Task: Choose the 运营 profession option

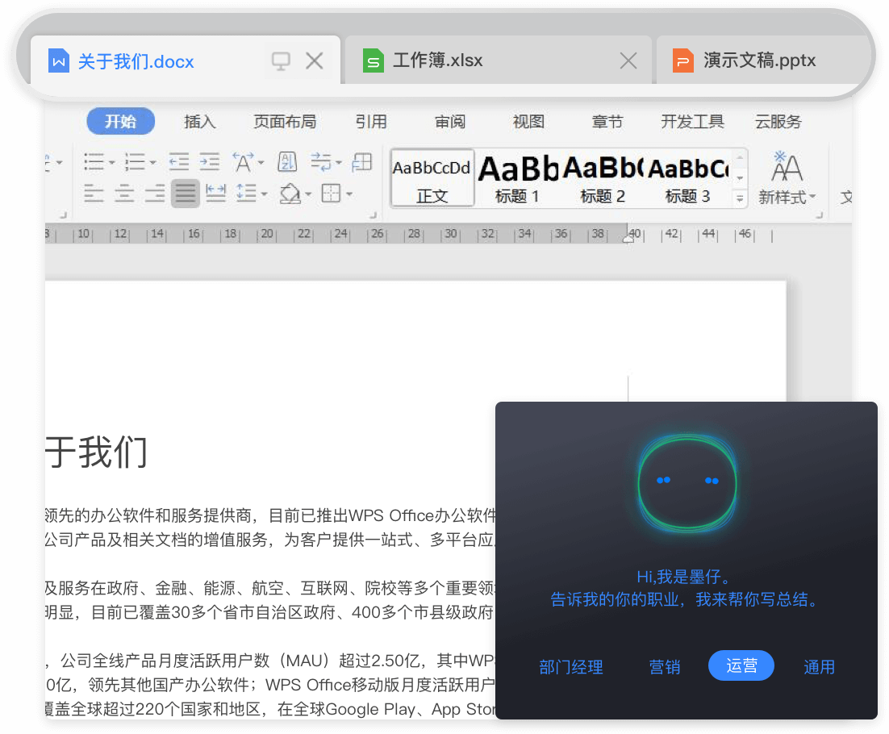Action: (x=741, y=666)
